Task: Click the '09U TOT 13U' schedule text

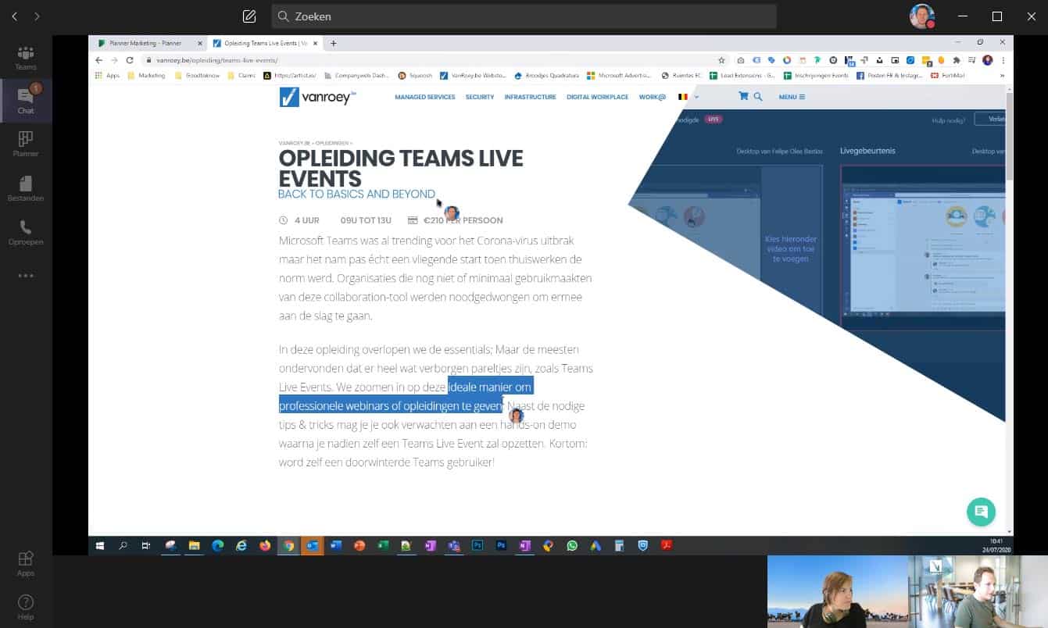Action: [366, 220]
